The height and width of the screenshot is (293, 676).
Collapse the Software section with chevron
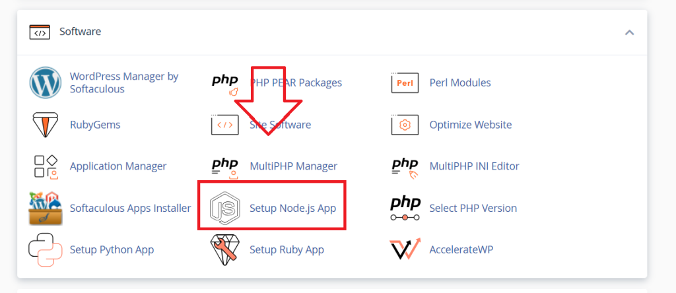(629, 32)
